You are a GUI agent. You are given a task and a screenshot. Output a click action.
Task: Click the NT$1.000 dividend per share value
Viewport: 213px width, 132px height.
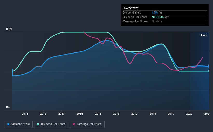[158, 17]
